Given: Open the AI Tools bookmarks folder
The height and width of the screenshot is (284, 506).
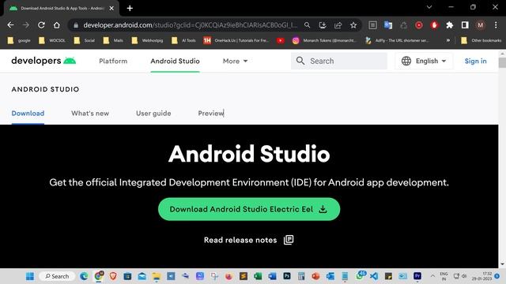Looking at the screenshot, I should 183,40.
